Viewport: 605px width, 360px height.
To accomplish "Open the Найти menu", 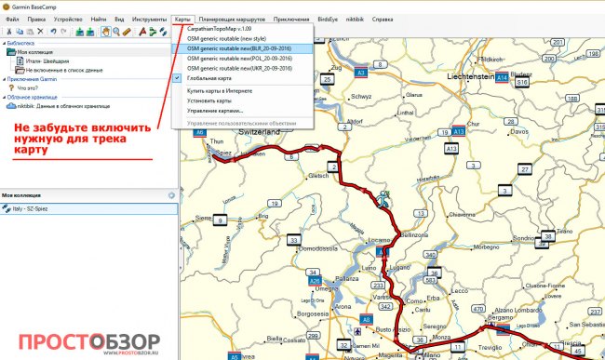I will click(99, 19).
